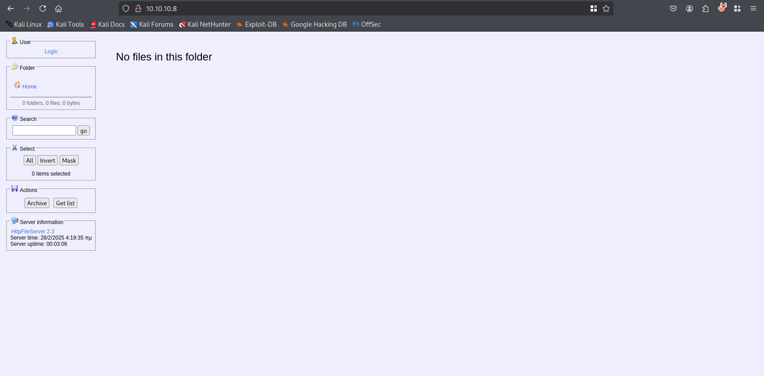Click the Get list button
The height and width of the screenshot is (376, 764).
[65, 203]
